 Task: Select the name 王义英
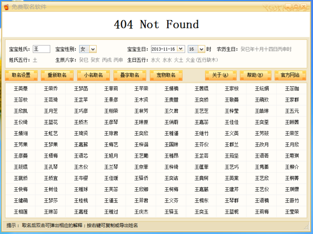[x=231, y=133]
